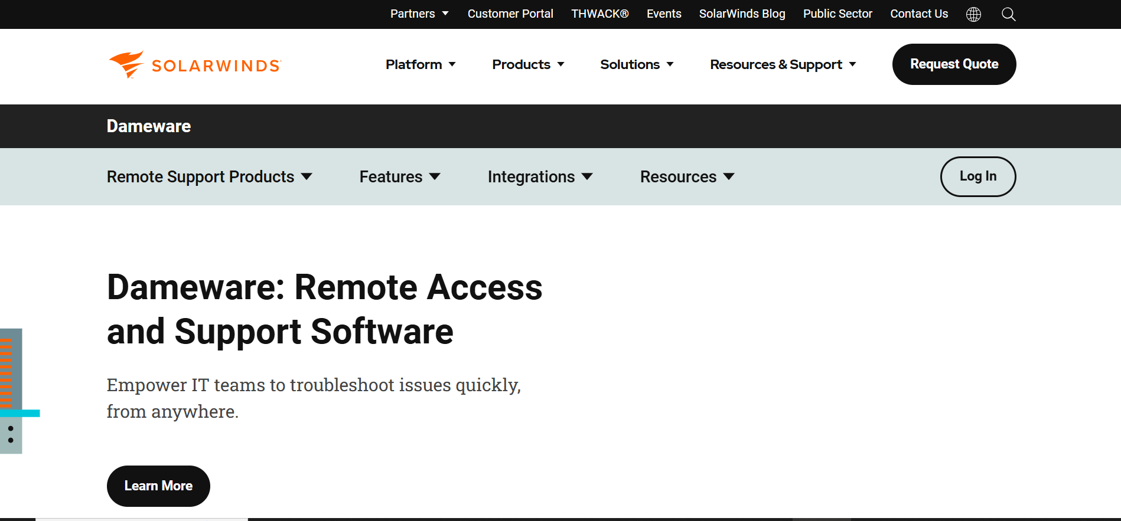Click the Log In button
Image resolution: width=1121 pixels, height=521 pixels.
point(978,176)
